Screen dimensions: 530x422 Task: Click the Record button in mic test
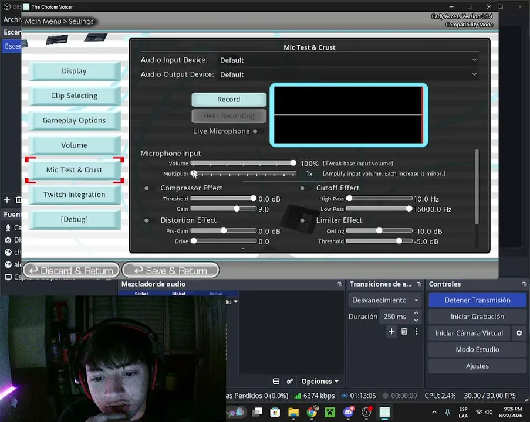(x=229, y=99)
